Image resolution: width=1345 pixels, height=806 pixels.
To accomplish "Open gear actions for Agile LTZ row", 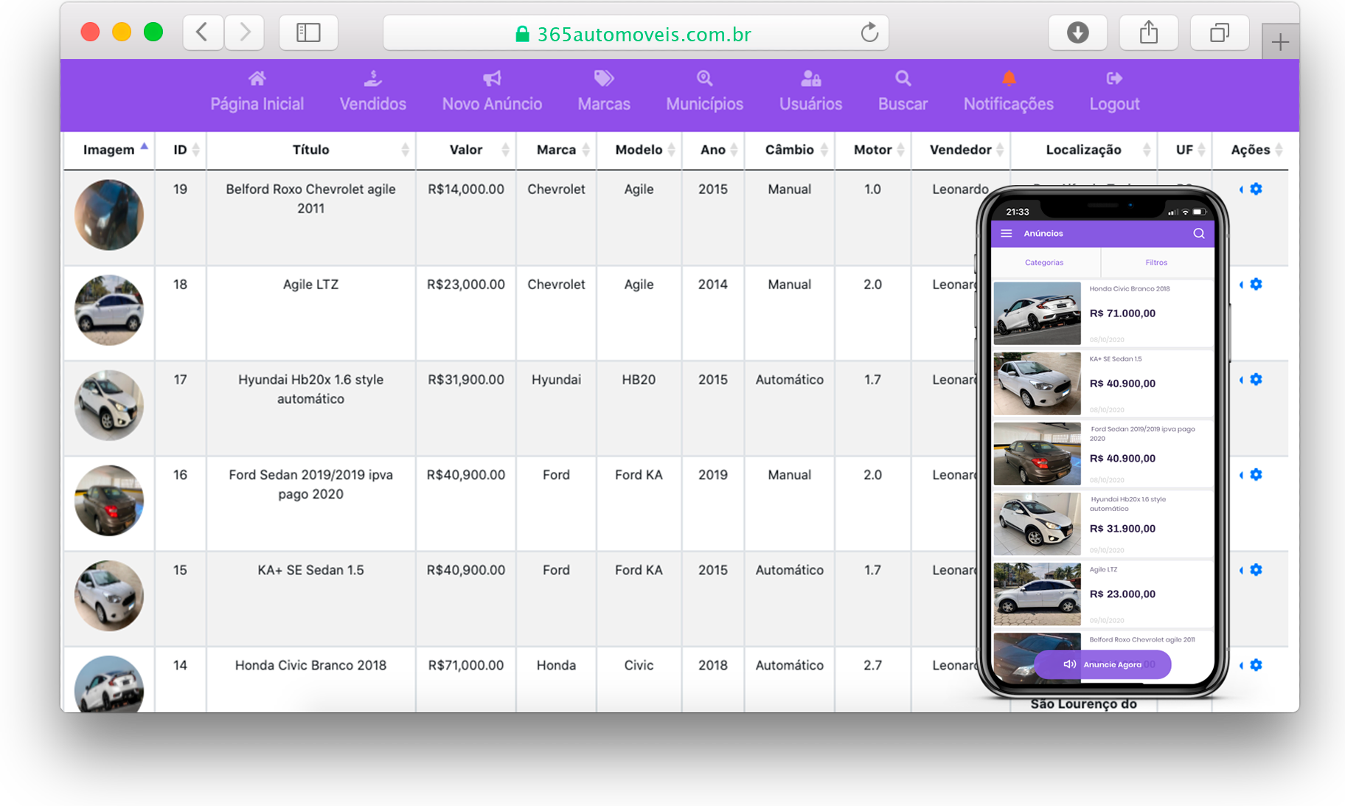I will (x=1256, y=285).
